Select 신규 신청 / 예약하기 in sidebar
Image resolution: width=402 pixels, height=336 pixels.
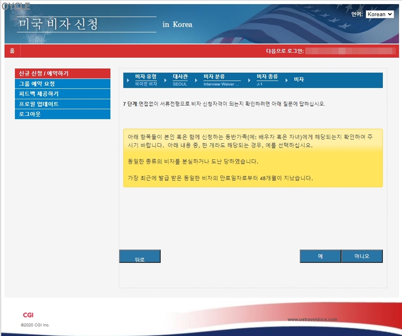pyautogui.click(x=63, y=73)
